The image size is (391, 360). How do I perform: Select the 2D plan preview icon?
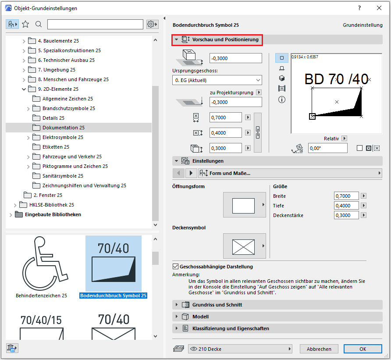tap(282, 57)
